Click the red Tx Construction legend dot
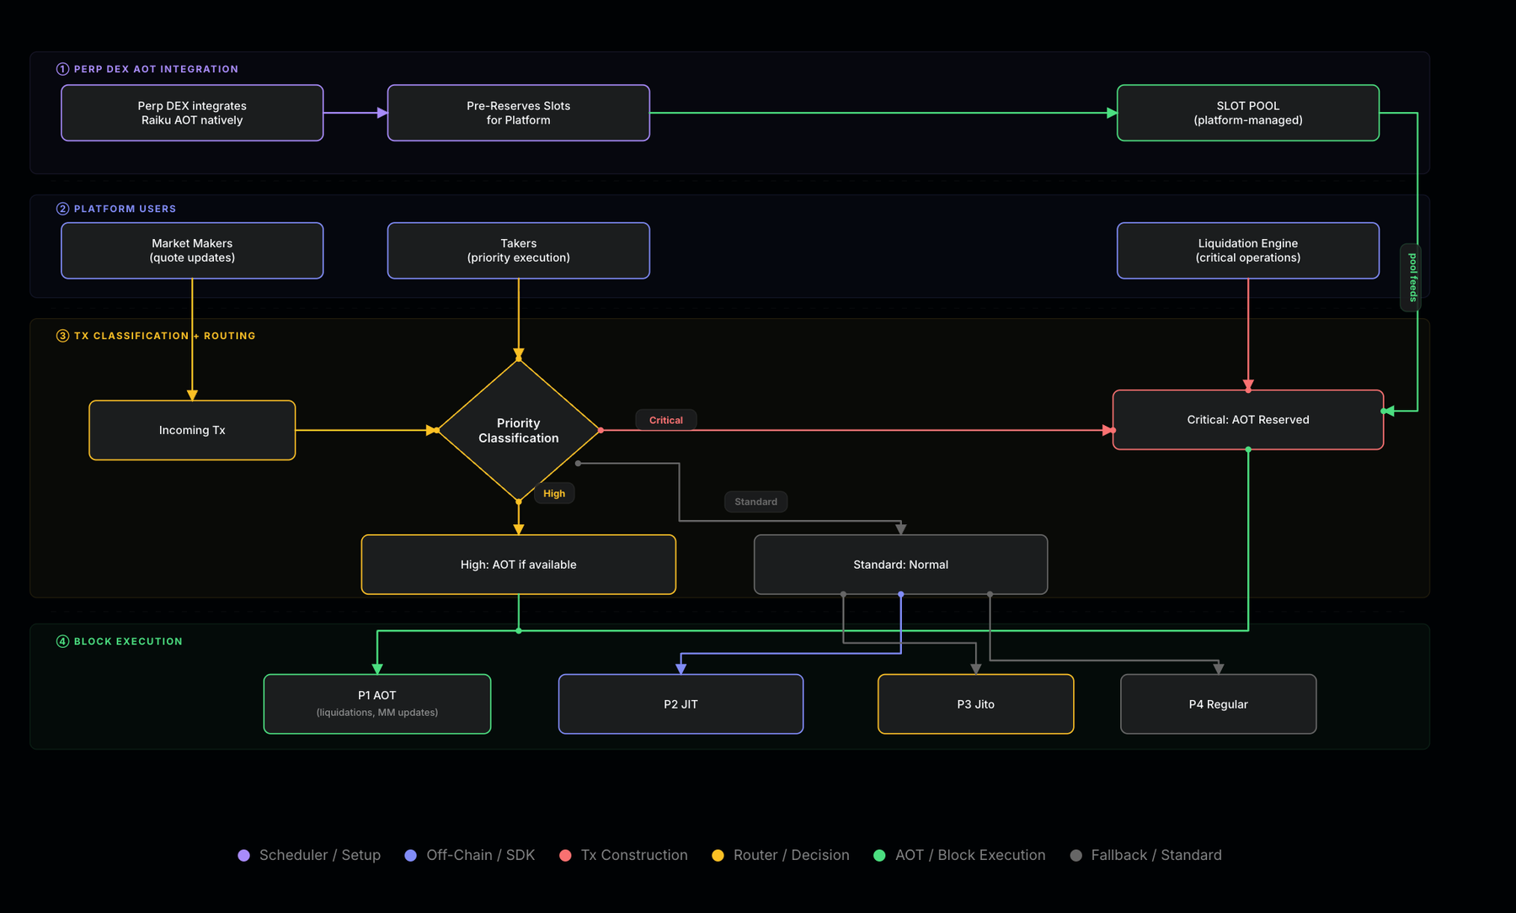Image resolution: width=1516 pixels, height=913 pixels. (565, 855)
